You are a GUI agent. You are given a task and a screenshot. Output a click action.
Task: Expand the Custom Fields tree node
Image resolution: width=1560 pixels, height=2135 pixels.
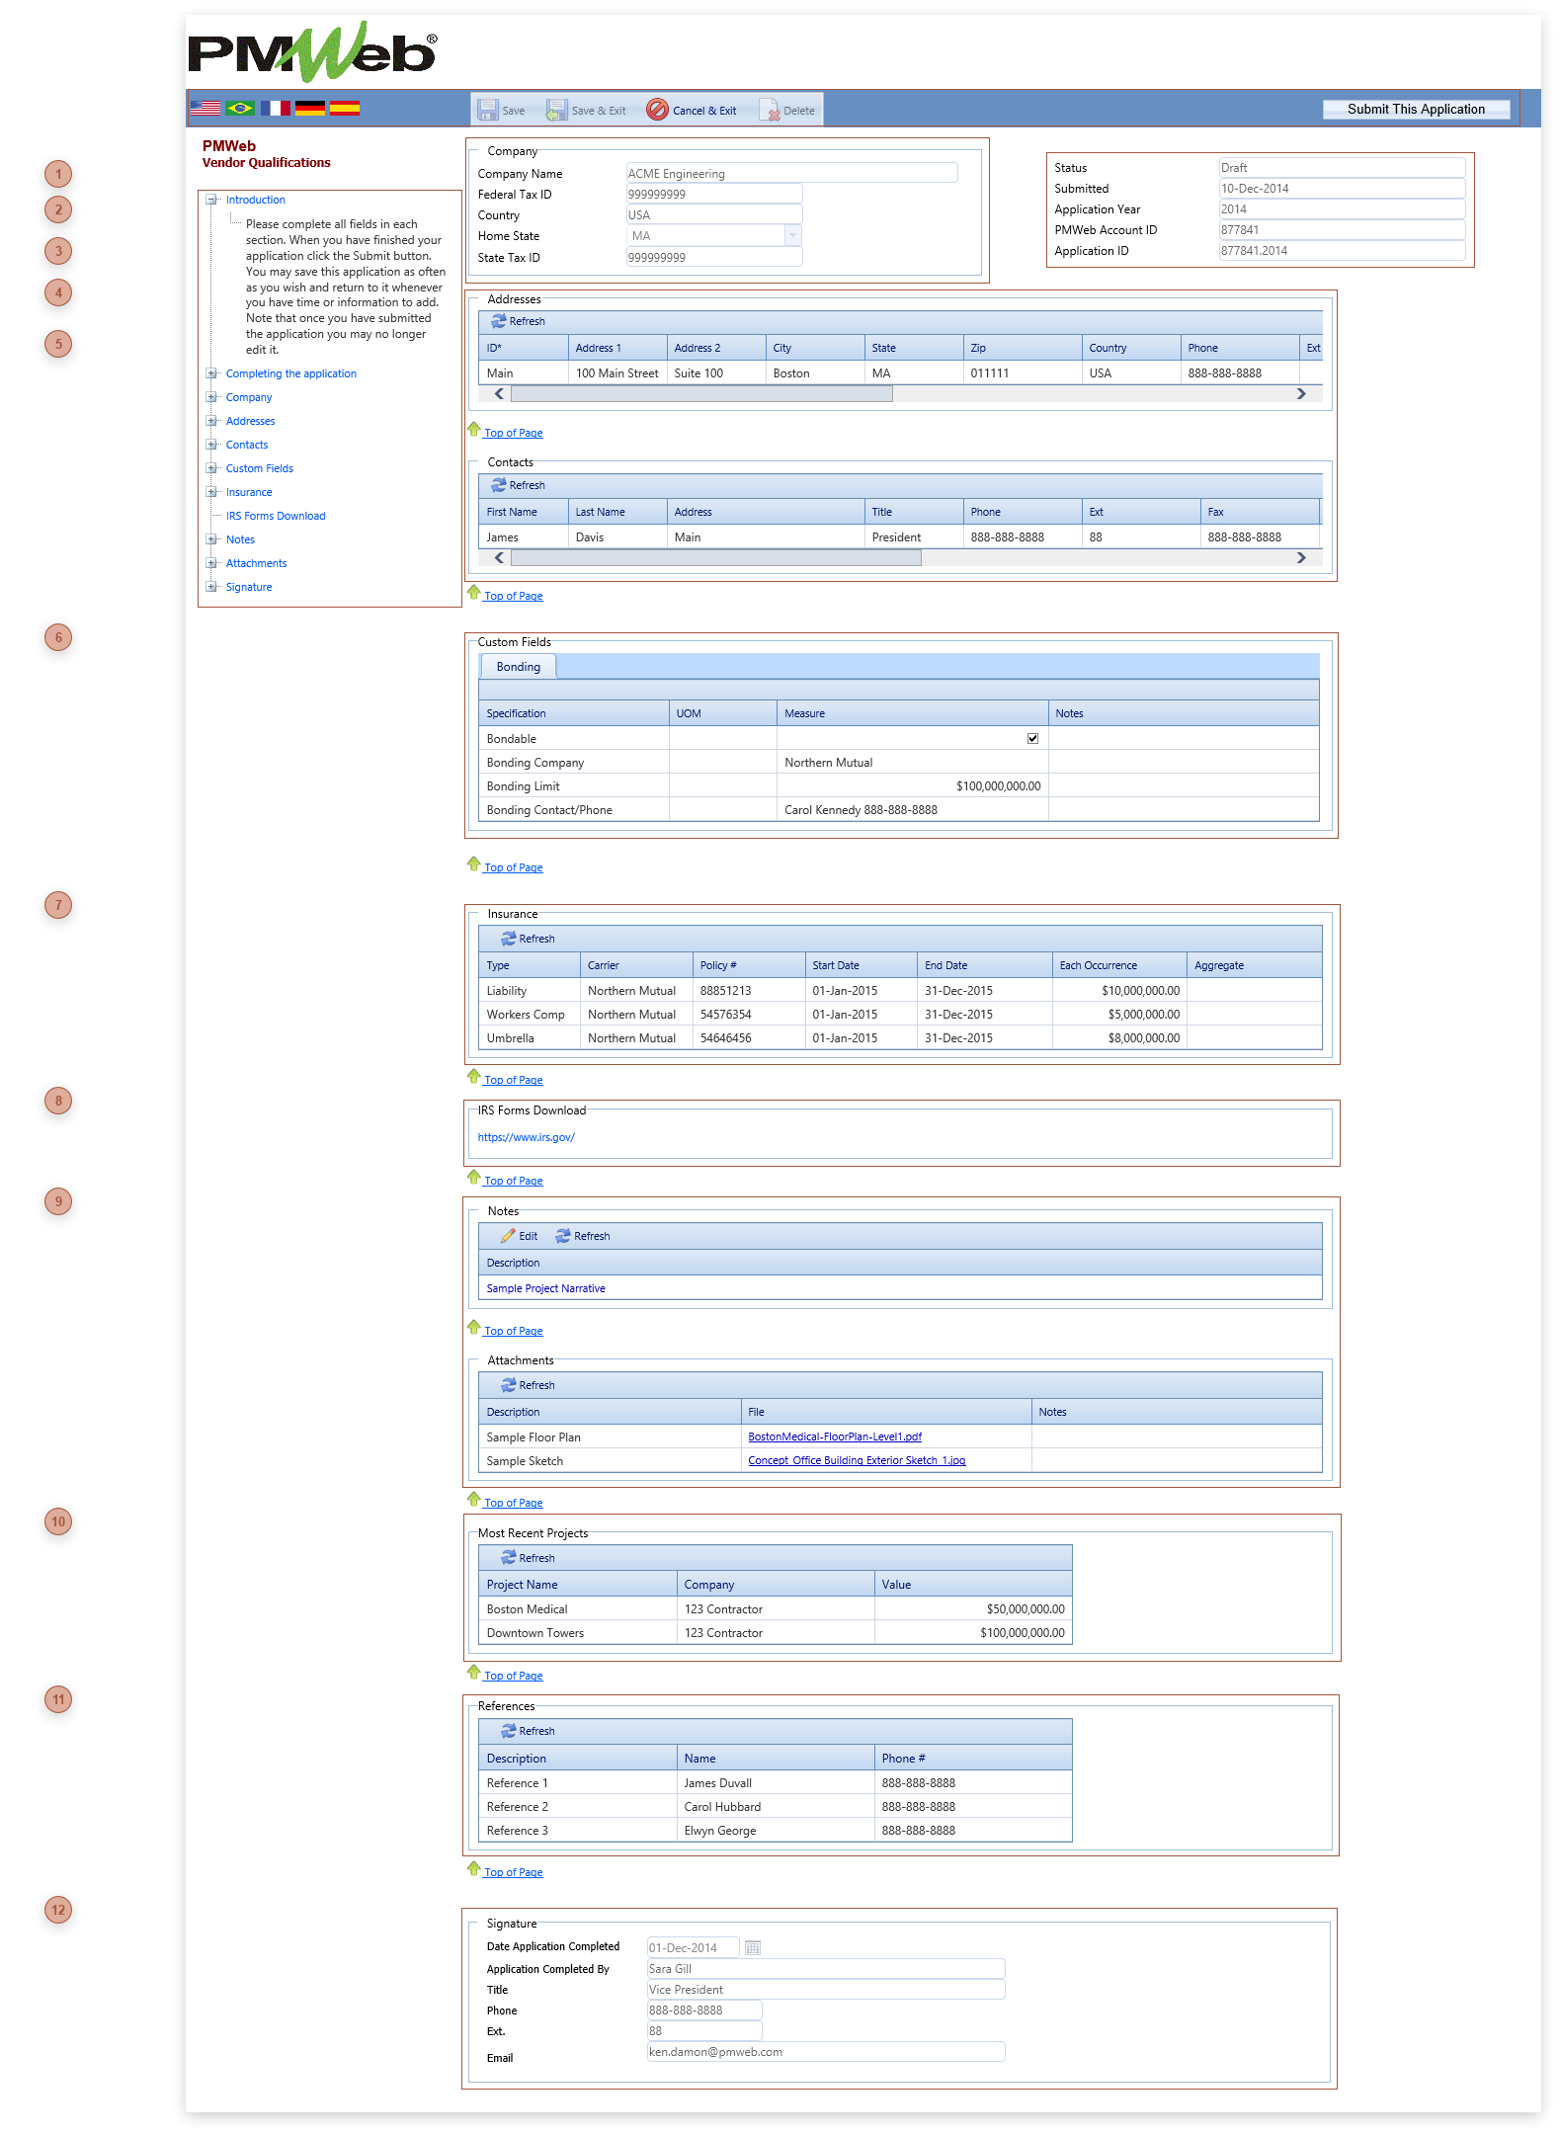(210, 468)
